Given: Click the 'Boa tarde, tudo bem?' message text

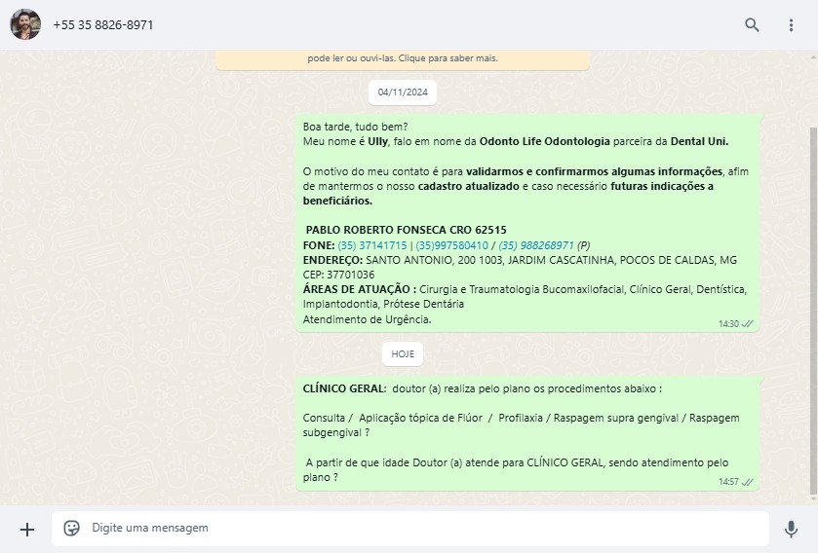Looking at the screenshot, I should coord(356,127).
